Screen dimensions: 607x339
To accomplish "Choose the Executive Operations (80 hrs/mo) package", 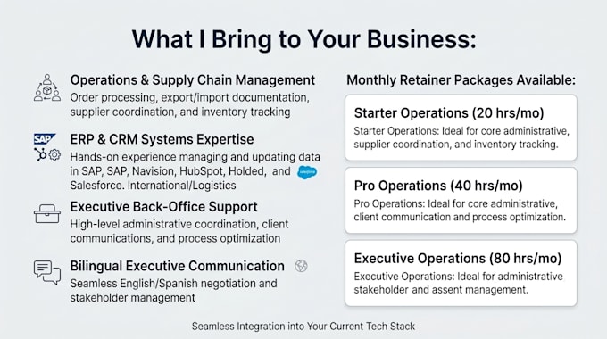I will coord(461,273).
